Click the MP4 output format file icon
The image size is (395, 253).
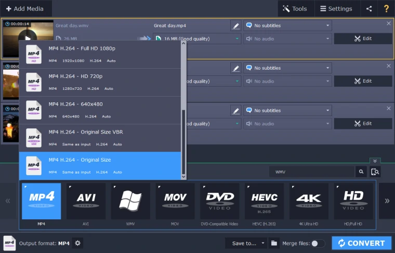(9, 243)
